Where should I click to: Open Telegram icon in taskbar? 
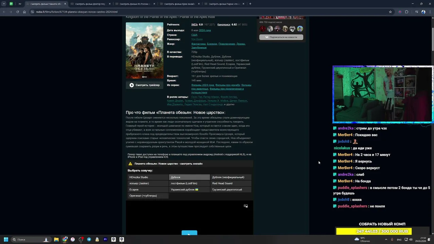click(x=89, y=239)
